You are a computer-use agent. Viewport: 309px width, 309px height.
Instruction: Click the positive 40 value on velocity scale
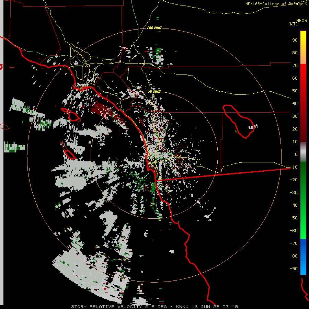(295, 103)
